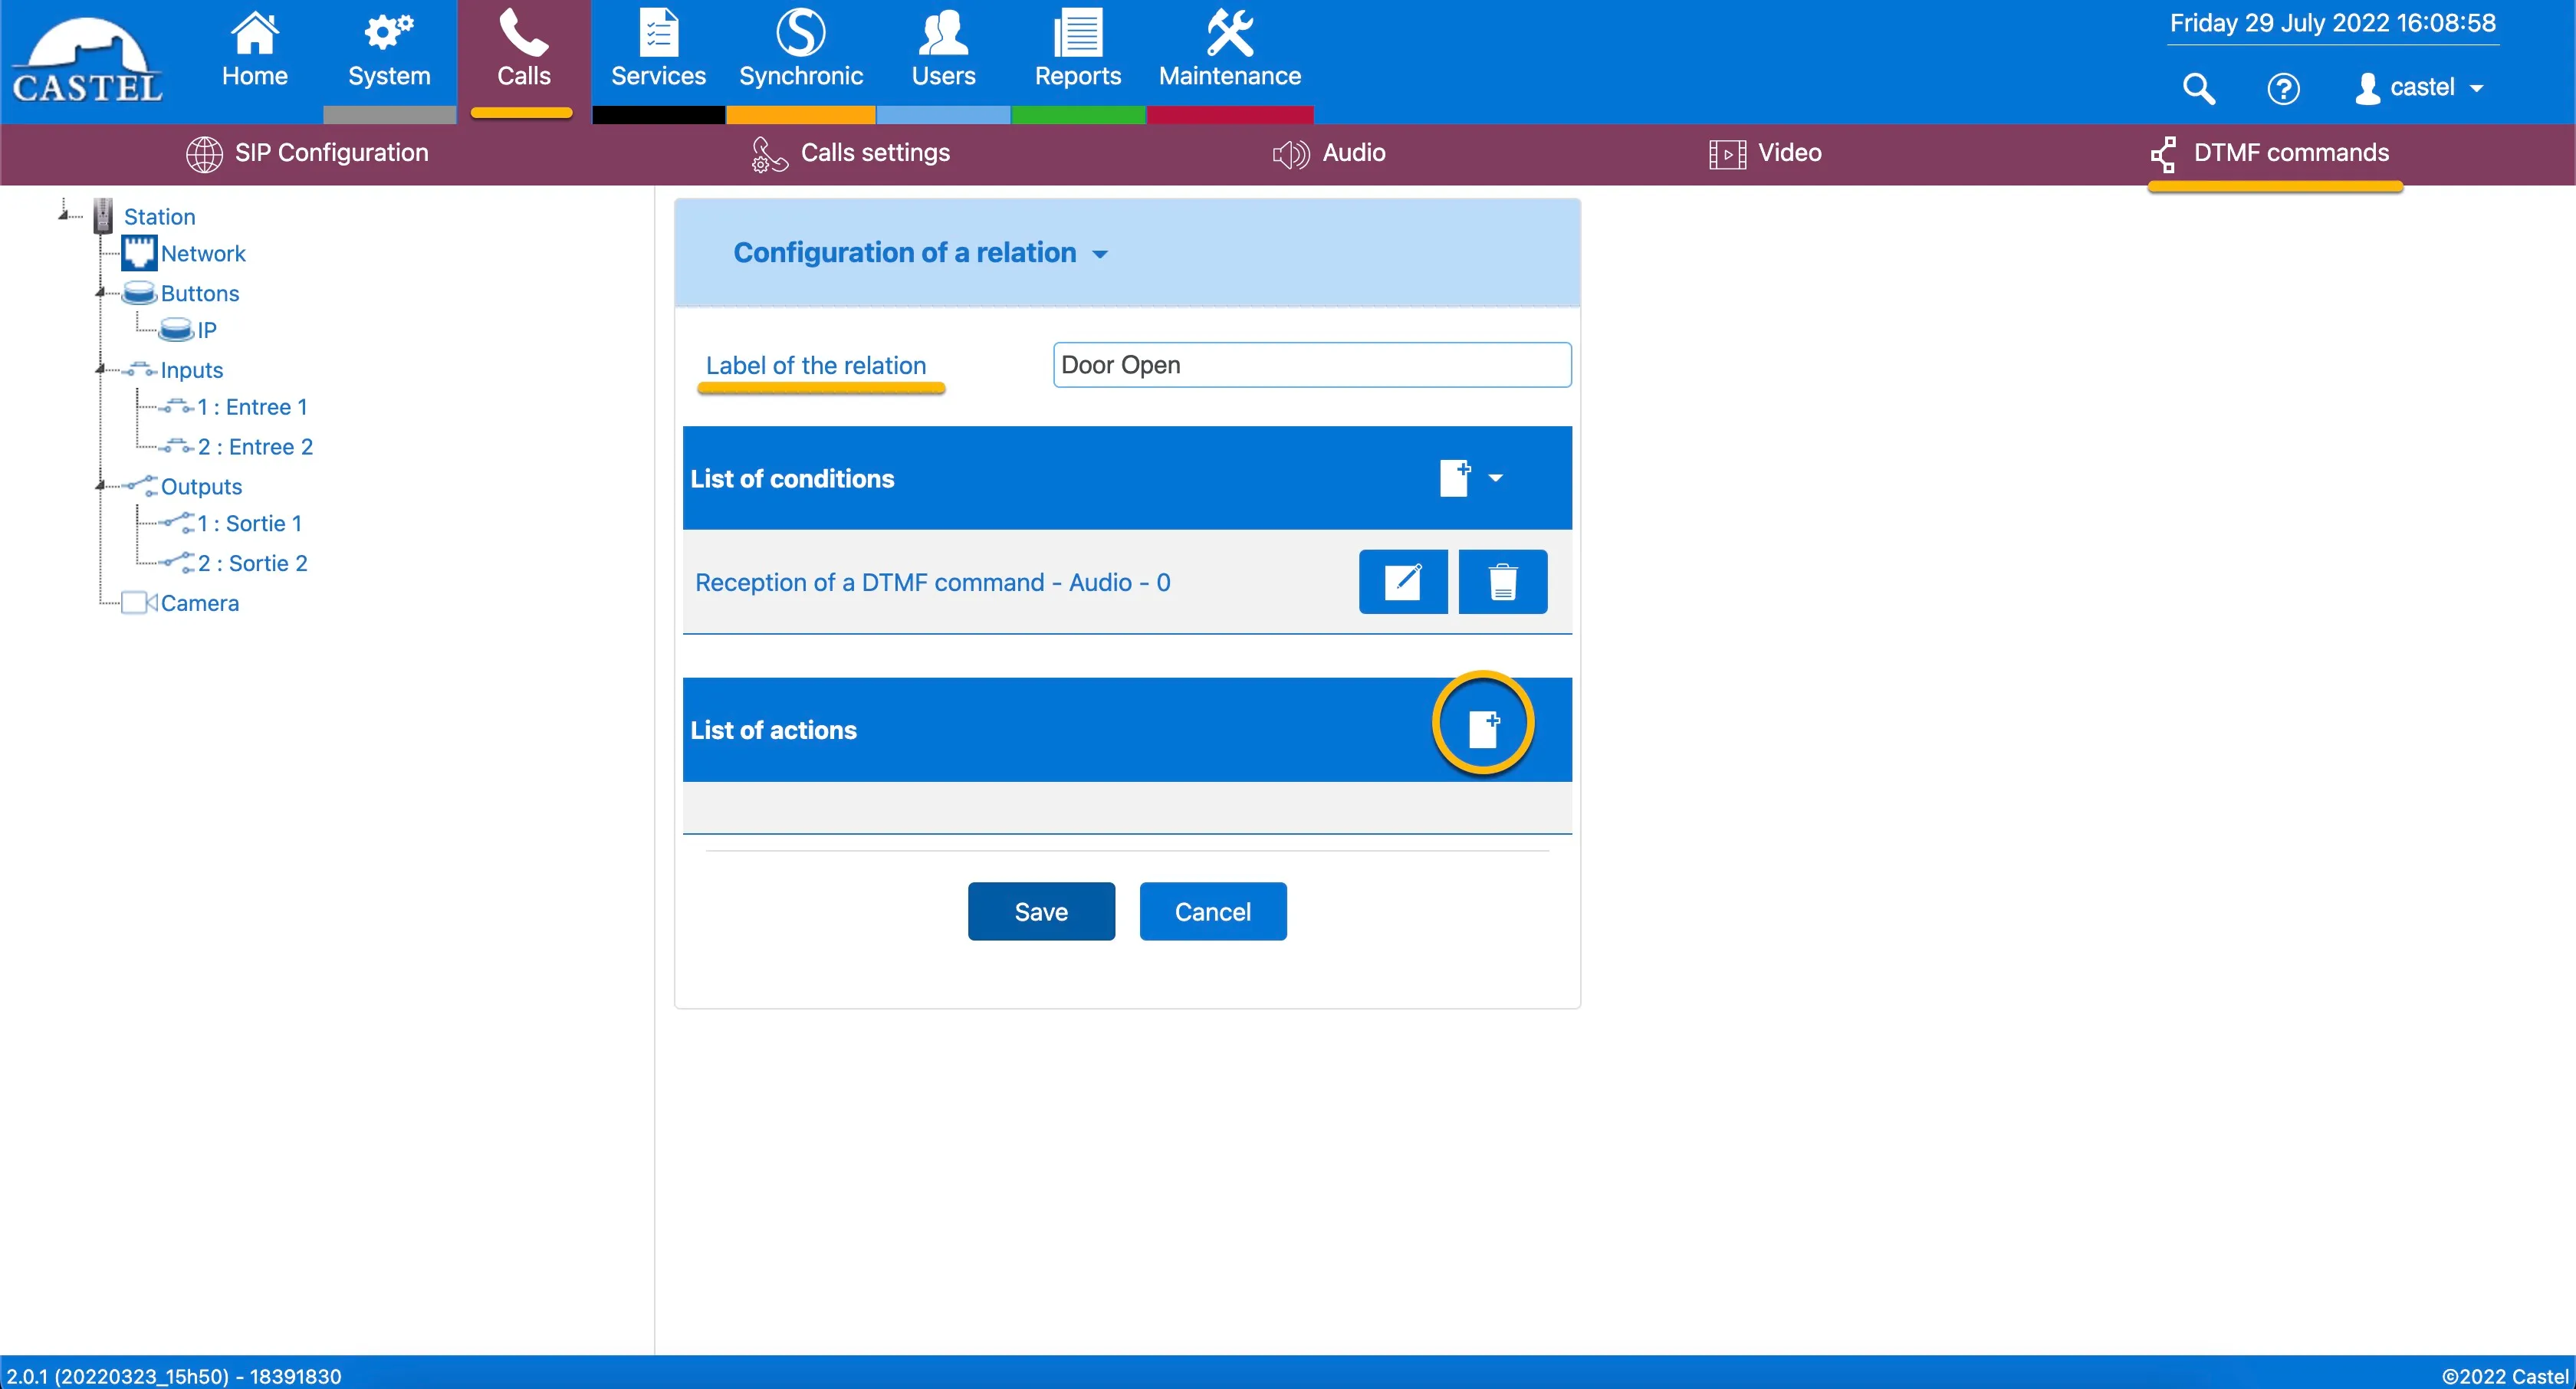Open the conditions add dropdown arrow
The height and width of the screenshot is (1389, 2576).
click(x=1496, y=478)
